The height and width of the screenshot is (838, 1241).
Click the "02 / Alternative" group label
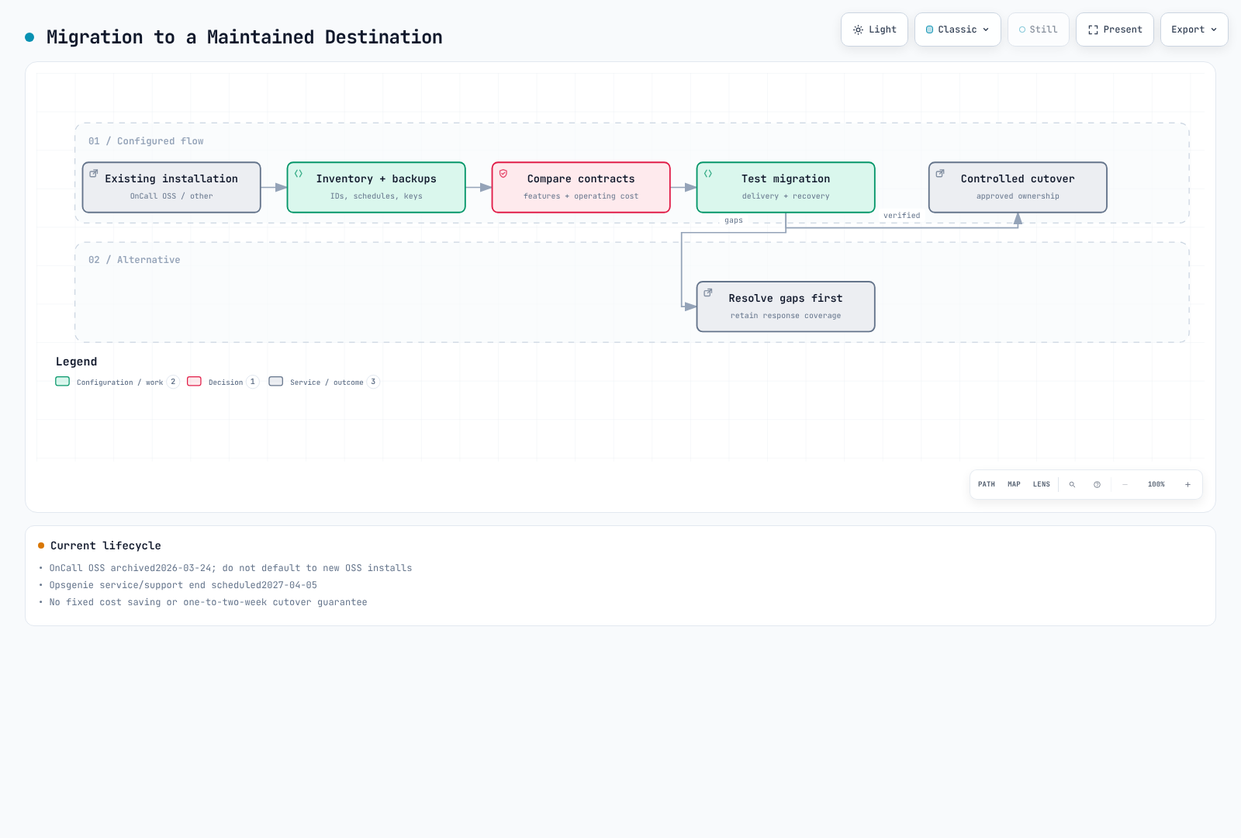[x=134, y=260]
